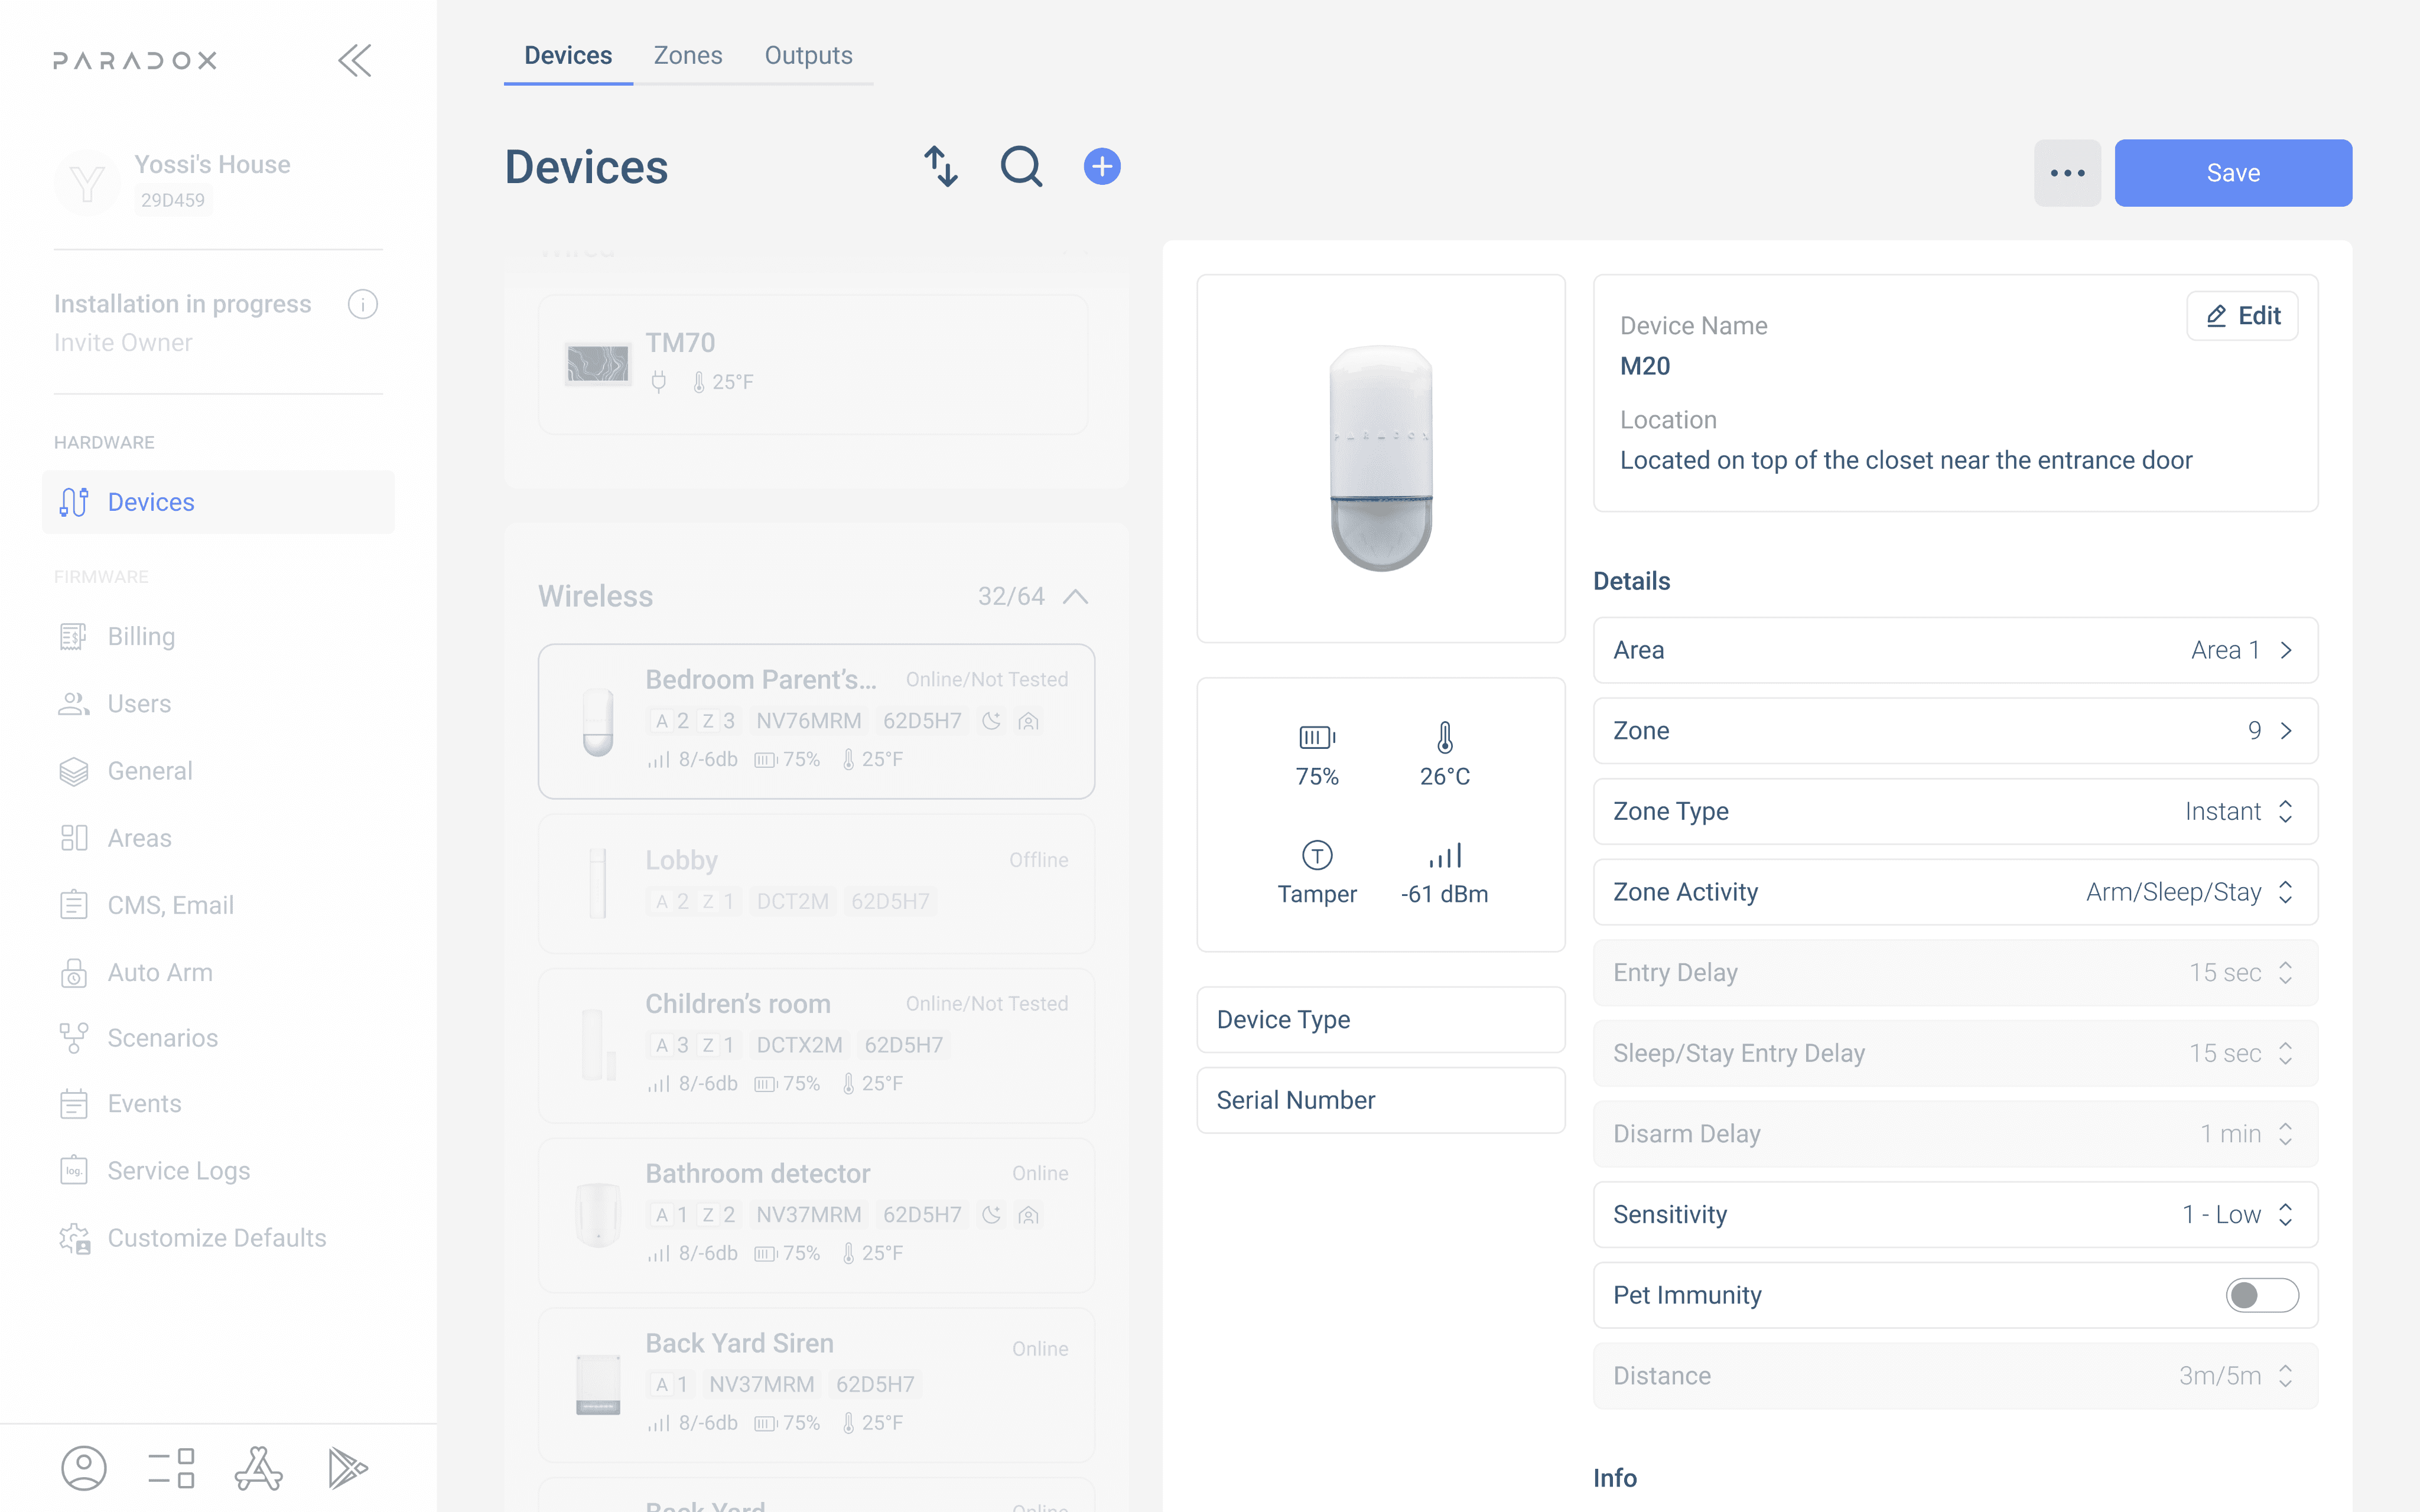Switch to the Outputs tab
Screen dimensions: 2420x1512
[808, 56]
